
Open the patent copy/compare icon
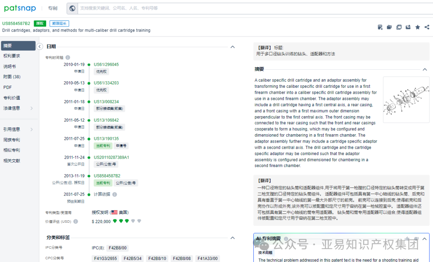point(399,27)
